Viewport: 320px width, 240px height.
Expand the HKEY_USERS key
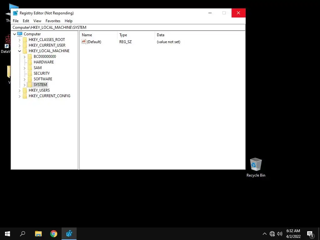(20, 90)
